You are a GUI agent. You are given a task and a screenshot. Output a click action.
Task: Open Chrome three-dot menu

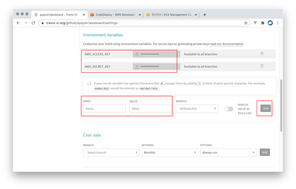tap(278, 23)
